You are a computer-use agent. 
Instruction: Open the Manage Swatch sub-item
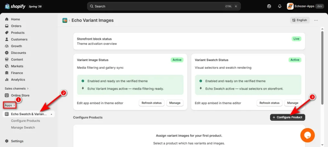click(x=23, y=128)
